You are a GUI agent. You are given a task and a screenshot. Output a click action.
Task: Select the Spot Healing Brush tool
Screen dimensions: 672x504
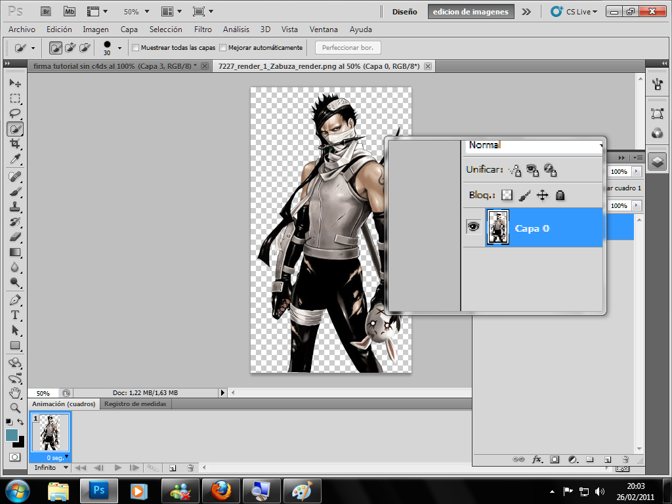click(x=15, y=176)
